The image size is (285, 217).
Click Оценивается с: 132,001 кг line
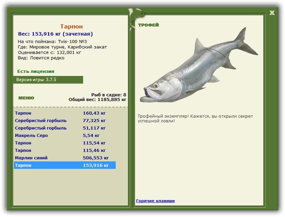click(x=50, y=52)
